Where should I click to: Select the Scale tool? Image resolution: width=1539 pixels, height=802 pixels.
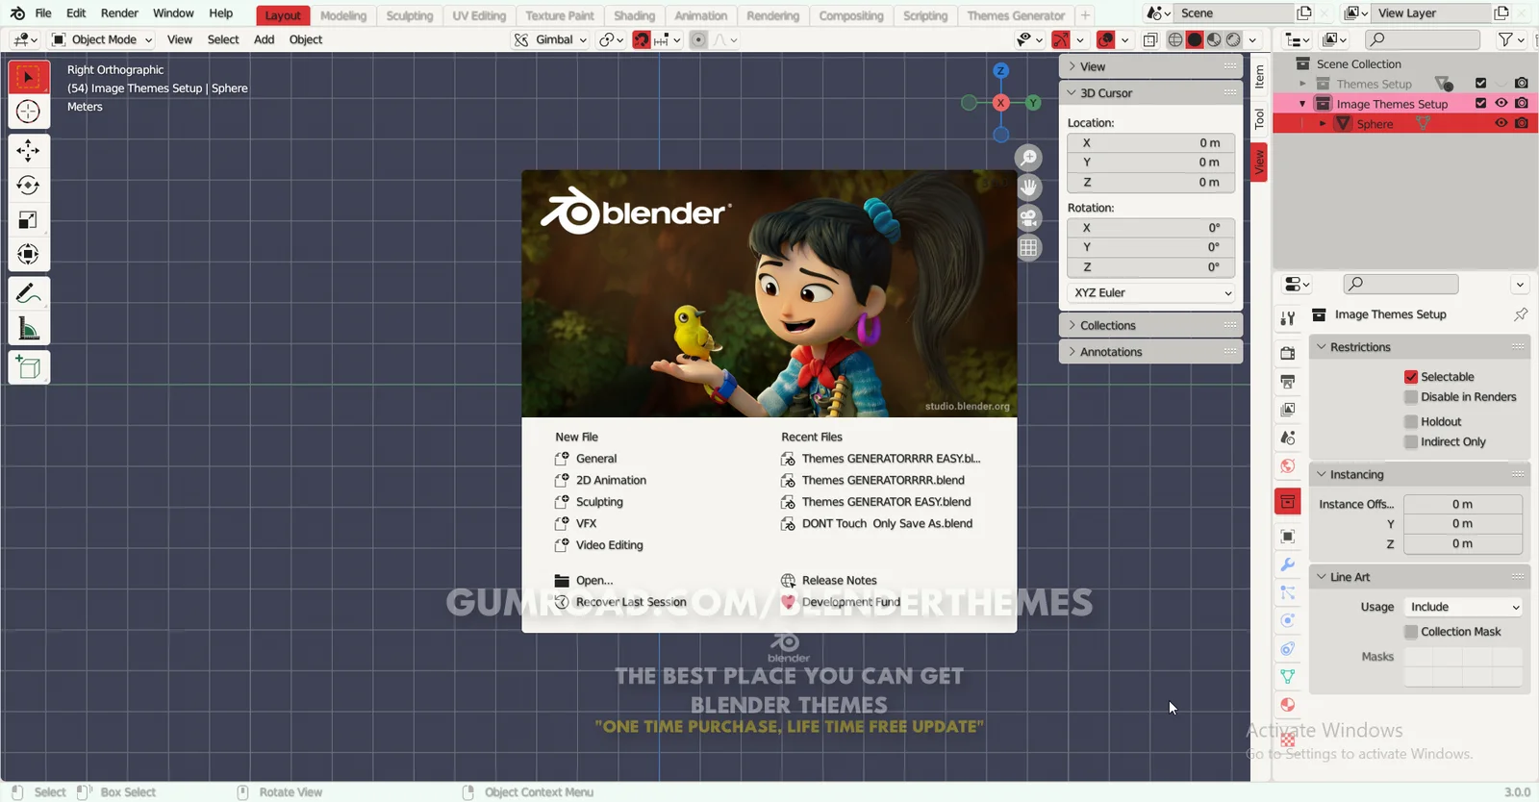pos(29,220)
